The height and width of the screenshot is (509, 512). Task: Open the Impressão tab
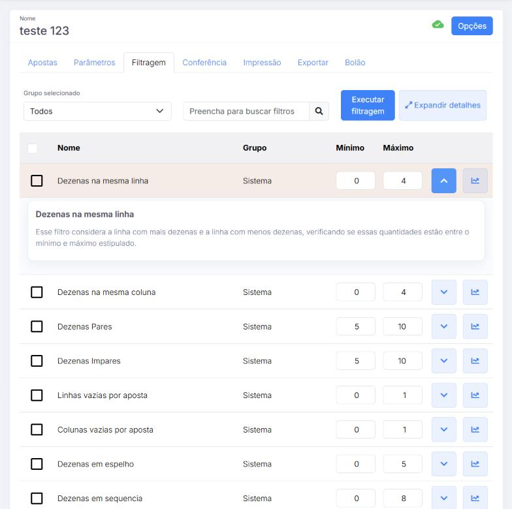(262, 63)
